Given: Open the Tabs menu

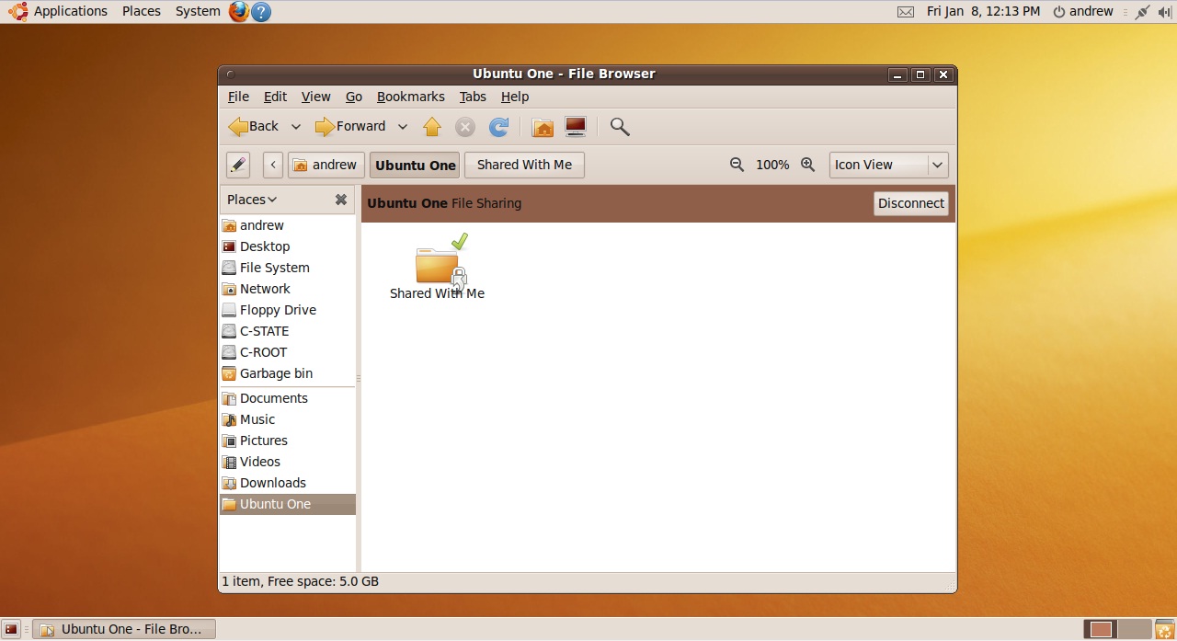Looking at the screenshot, I should 473,97.
